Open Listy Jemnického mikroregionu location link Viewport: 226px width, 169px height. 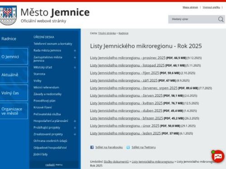(153, 162)
